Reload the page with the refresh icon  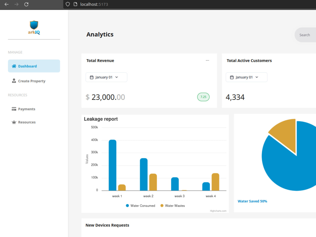tap(27, 4)
